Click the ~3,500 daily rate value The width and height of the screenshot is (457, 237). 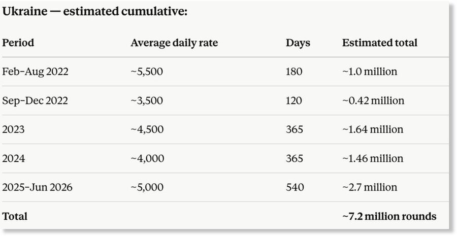pyautogui.click(x=147, y=100)
